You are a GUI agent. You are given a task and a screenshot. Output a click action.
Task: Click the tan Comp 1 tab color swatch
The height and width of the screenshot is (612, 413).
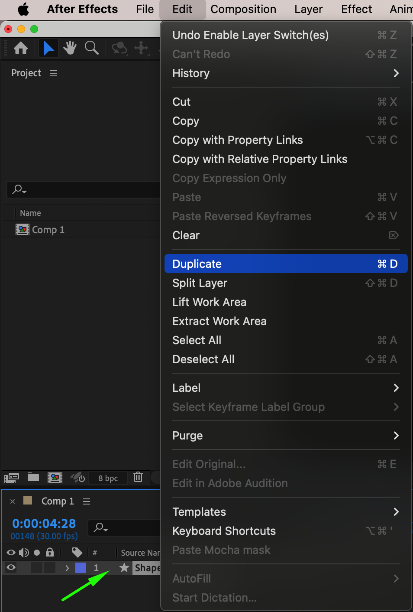[x=28, y=501]
